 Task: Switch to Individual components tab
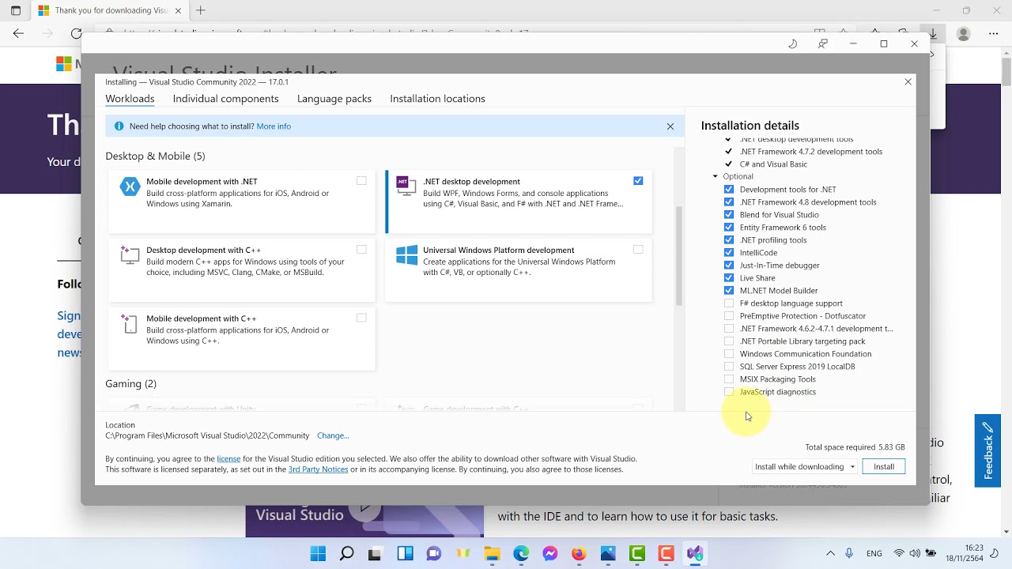click(x=225, y=99)
